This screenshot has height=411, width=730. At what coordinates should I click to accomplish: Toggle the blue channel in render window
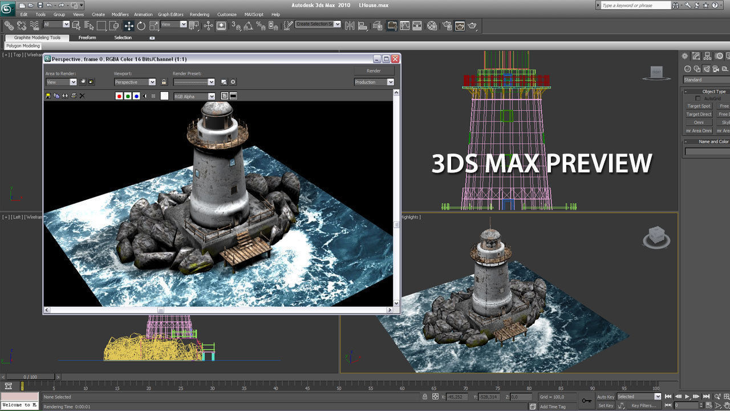[136, 96]
